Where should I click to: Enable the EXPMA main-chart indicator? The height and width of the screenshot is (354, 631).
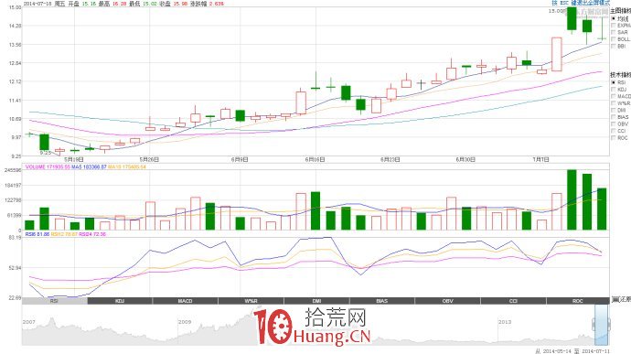(614, 26)
